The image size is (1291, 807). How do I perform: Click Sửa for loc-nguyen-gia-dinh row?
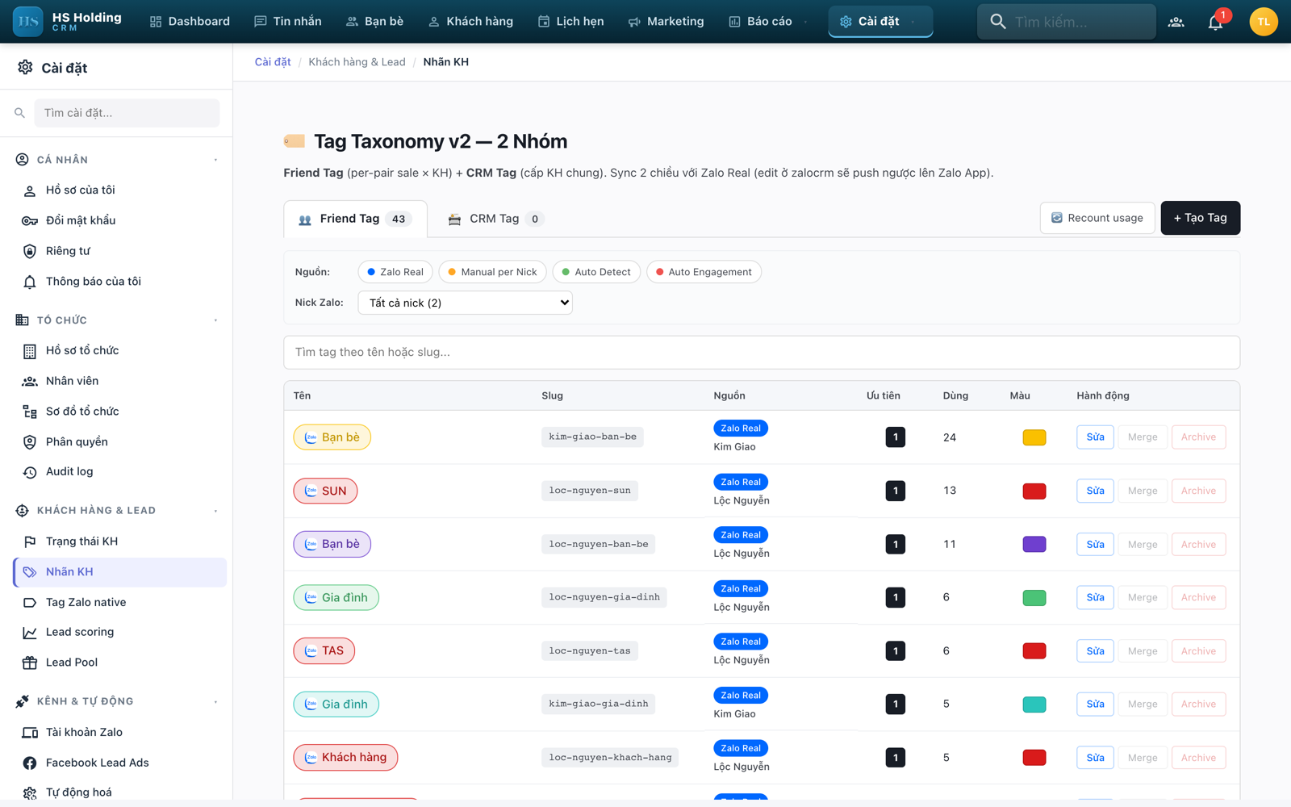point(1095,597)
